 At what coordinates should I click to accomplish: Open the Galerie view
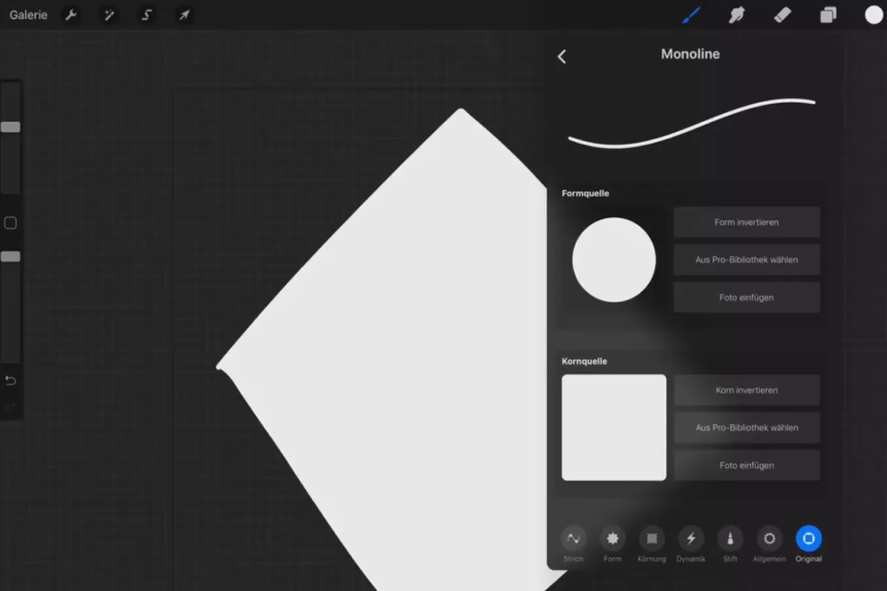pyautogui.click(x=28, y=15)
